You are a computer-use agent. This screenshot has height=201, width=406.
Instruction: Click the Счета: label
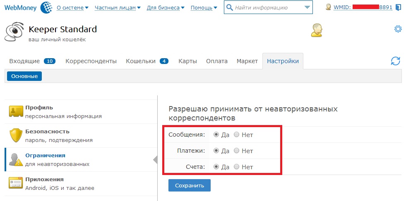click(195, 167)
